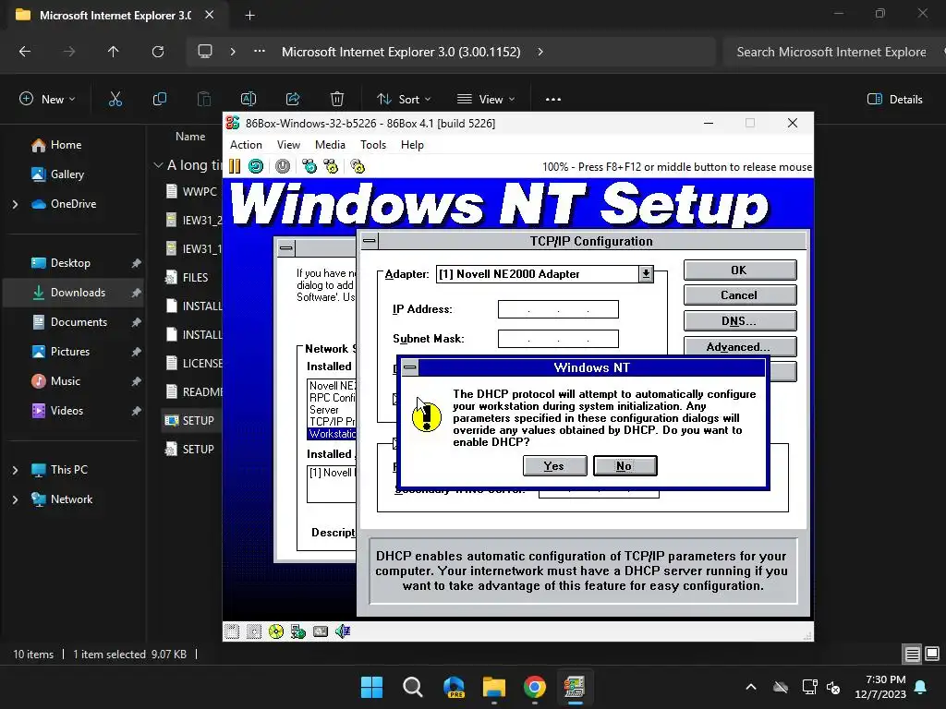
Task: Open Edge PRE browser from taskbar
Action: 454,687
